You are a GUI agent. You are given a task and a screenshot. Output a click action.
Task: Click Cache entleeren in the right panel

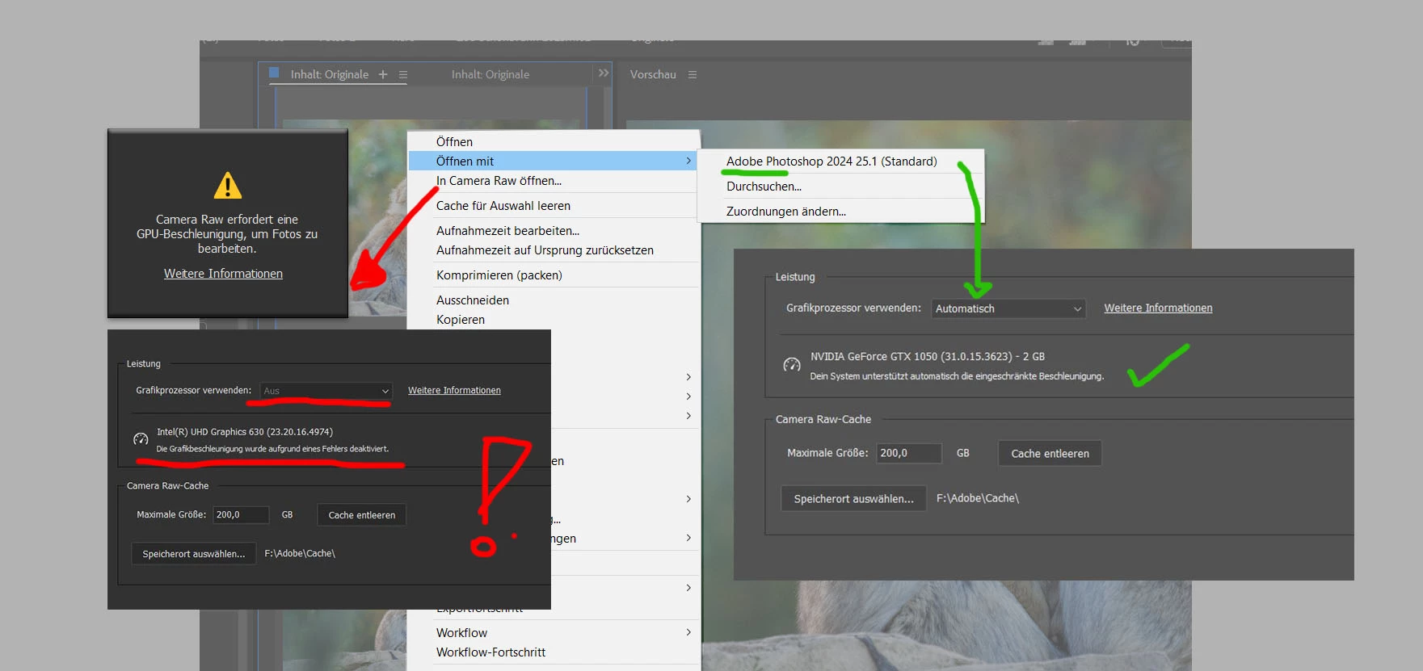pyautogui.click(x=1050, y=454)
